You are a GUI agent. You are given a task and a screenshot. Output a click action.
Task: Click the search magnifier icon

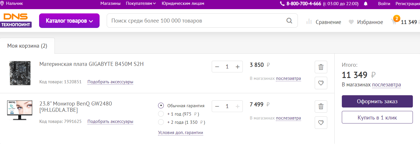coord(289,21)
